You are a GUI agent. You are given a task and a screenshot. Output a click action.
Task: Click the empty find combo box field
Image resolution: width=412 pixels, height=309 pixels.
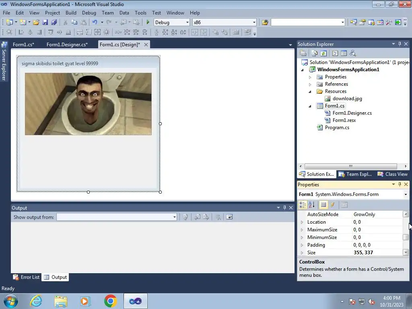[x=306, y=23]
